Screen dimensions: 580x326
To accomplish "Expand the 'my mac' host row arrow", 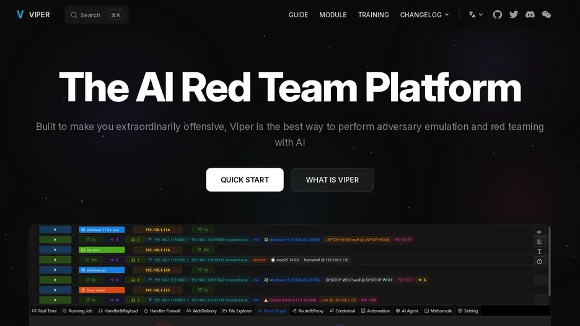I will click(55, 250).
